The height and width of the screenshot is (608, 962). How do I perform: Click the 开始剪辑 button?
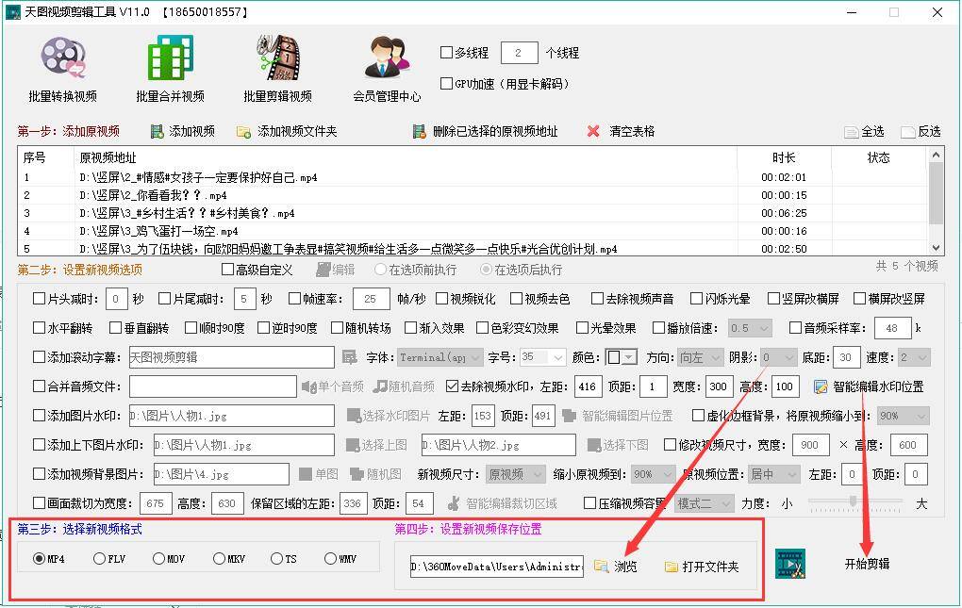click(867, 564)
